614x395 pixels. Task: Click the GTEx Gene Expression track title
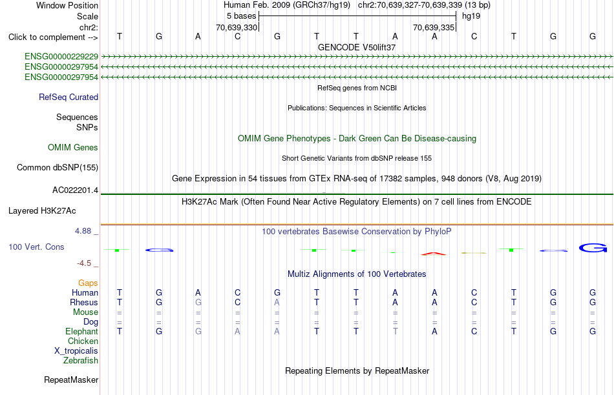(357, 179)
